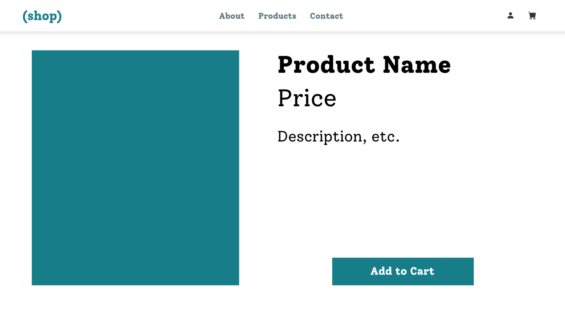The height and width of the screenshot is (317, 565).
Task: Click the teal product image placeholder
Action: tap(135, 168)
